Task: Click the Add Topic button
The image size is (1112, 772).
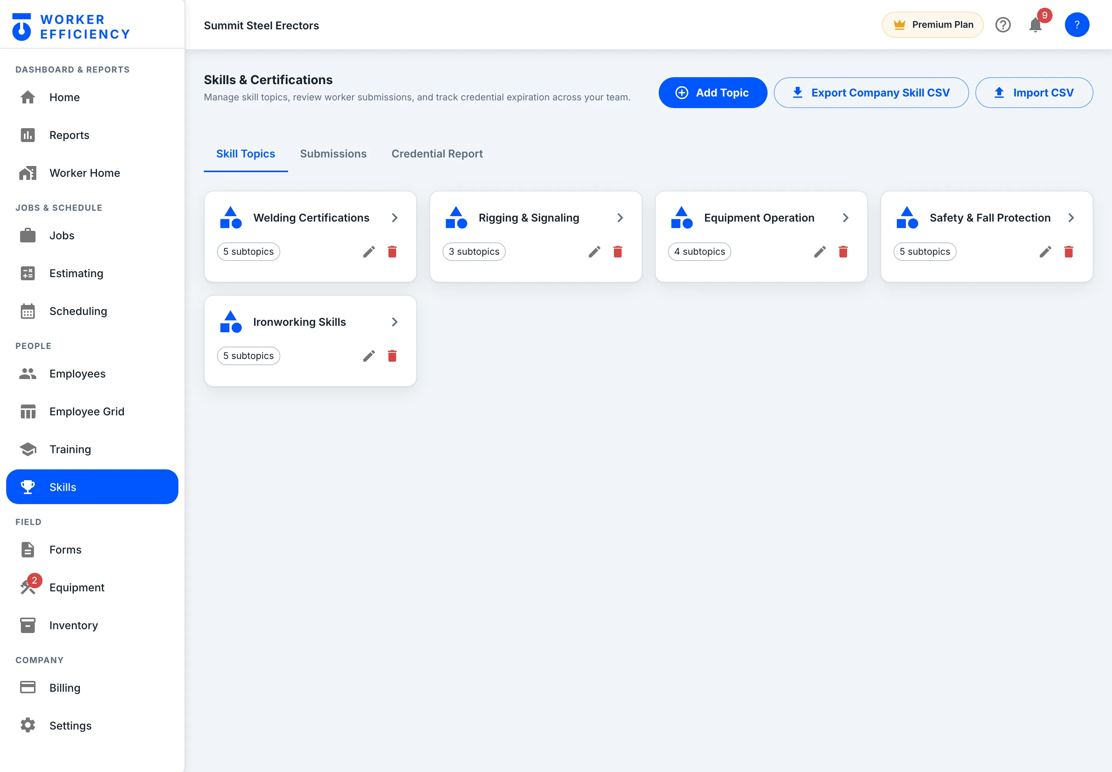Action: (x=712, y=92)
